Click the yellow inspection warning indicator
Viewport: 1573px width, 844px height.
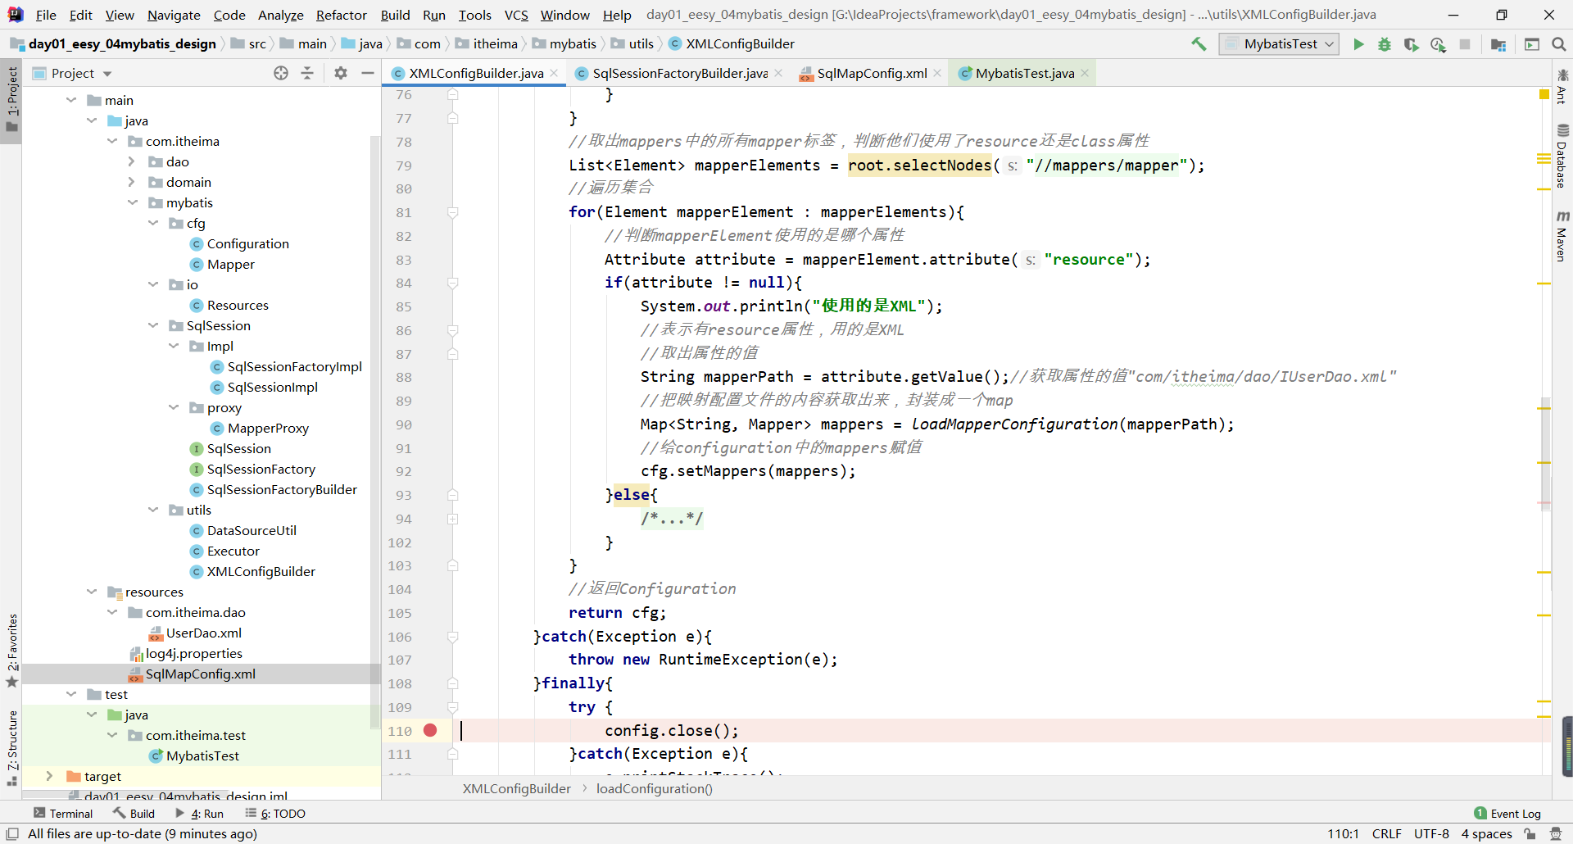(x=1544, y=94)
